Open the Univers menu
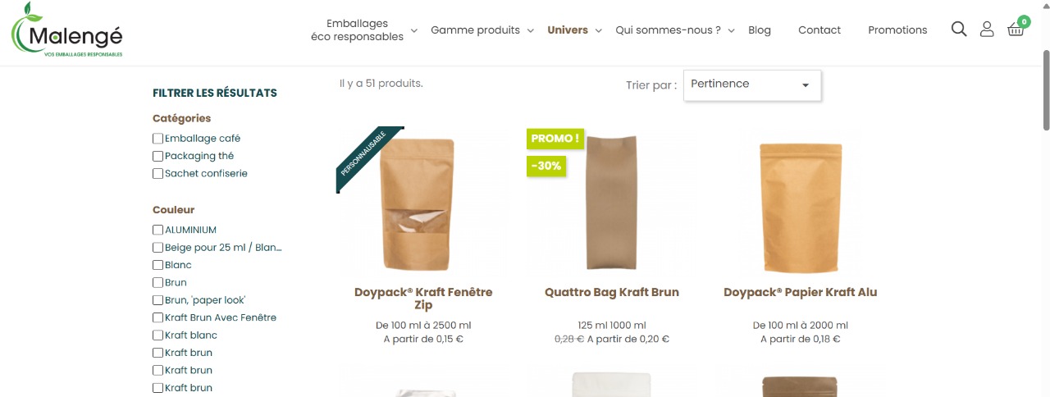Screen dimensions: 1050x397 tap(568, 30)
